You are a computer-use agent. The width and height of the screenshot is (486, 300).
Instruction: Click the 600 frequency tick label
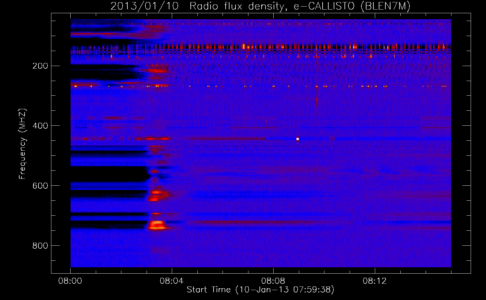40,186
